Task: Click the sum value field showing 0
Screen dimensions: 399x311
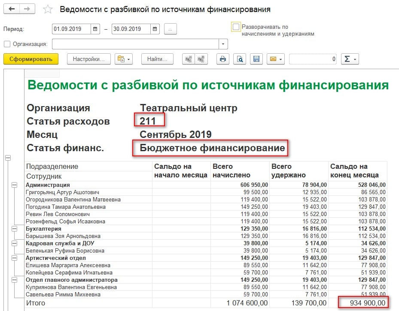Action: pyautogui.click(x=313, y=59)
